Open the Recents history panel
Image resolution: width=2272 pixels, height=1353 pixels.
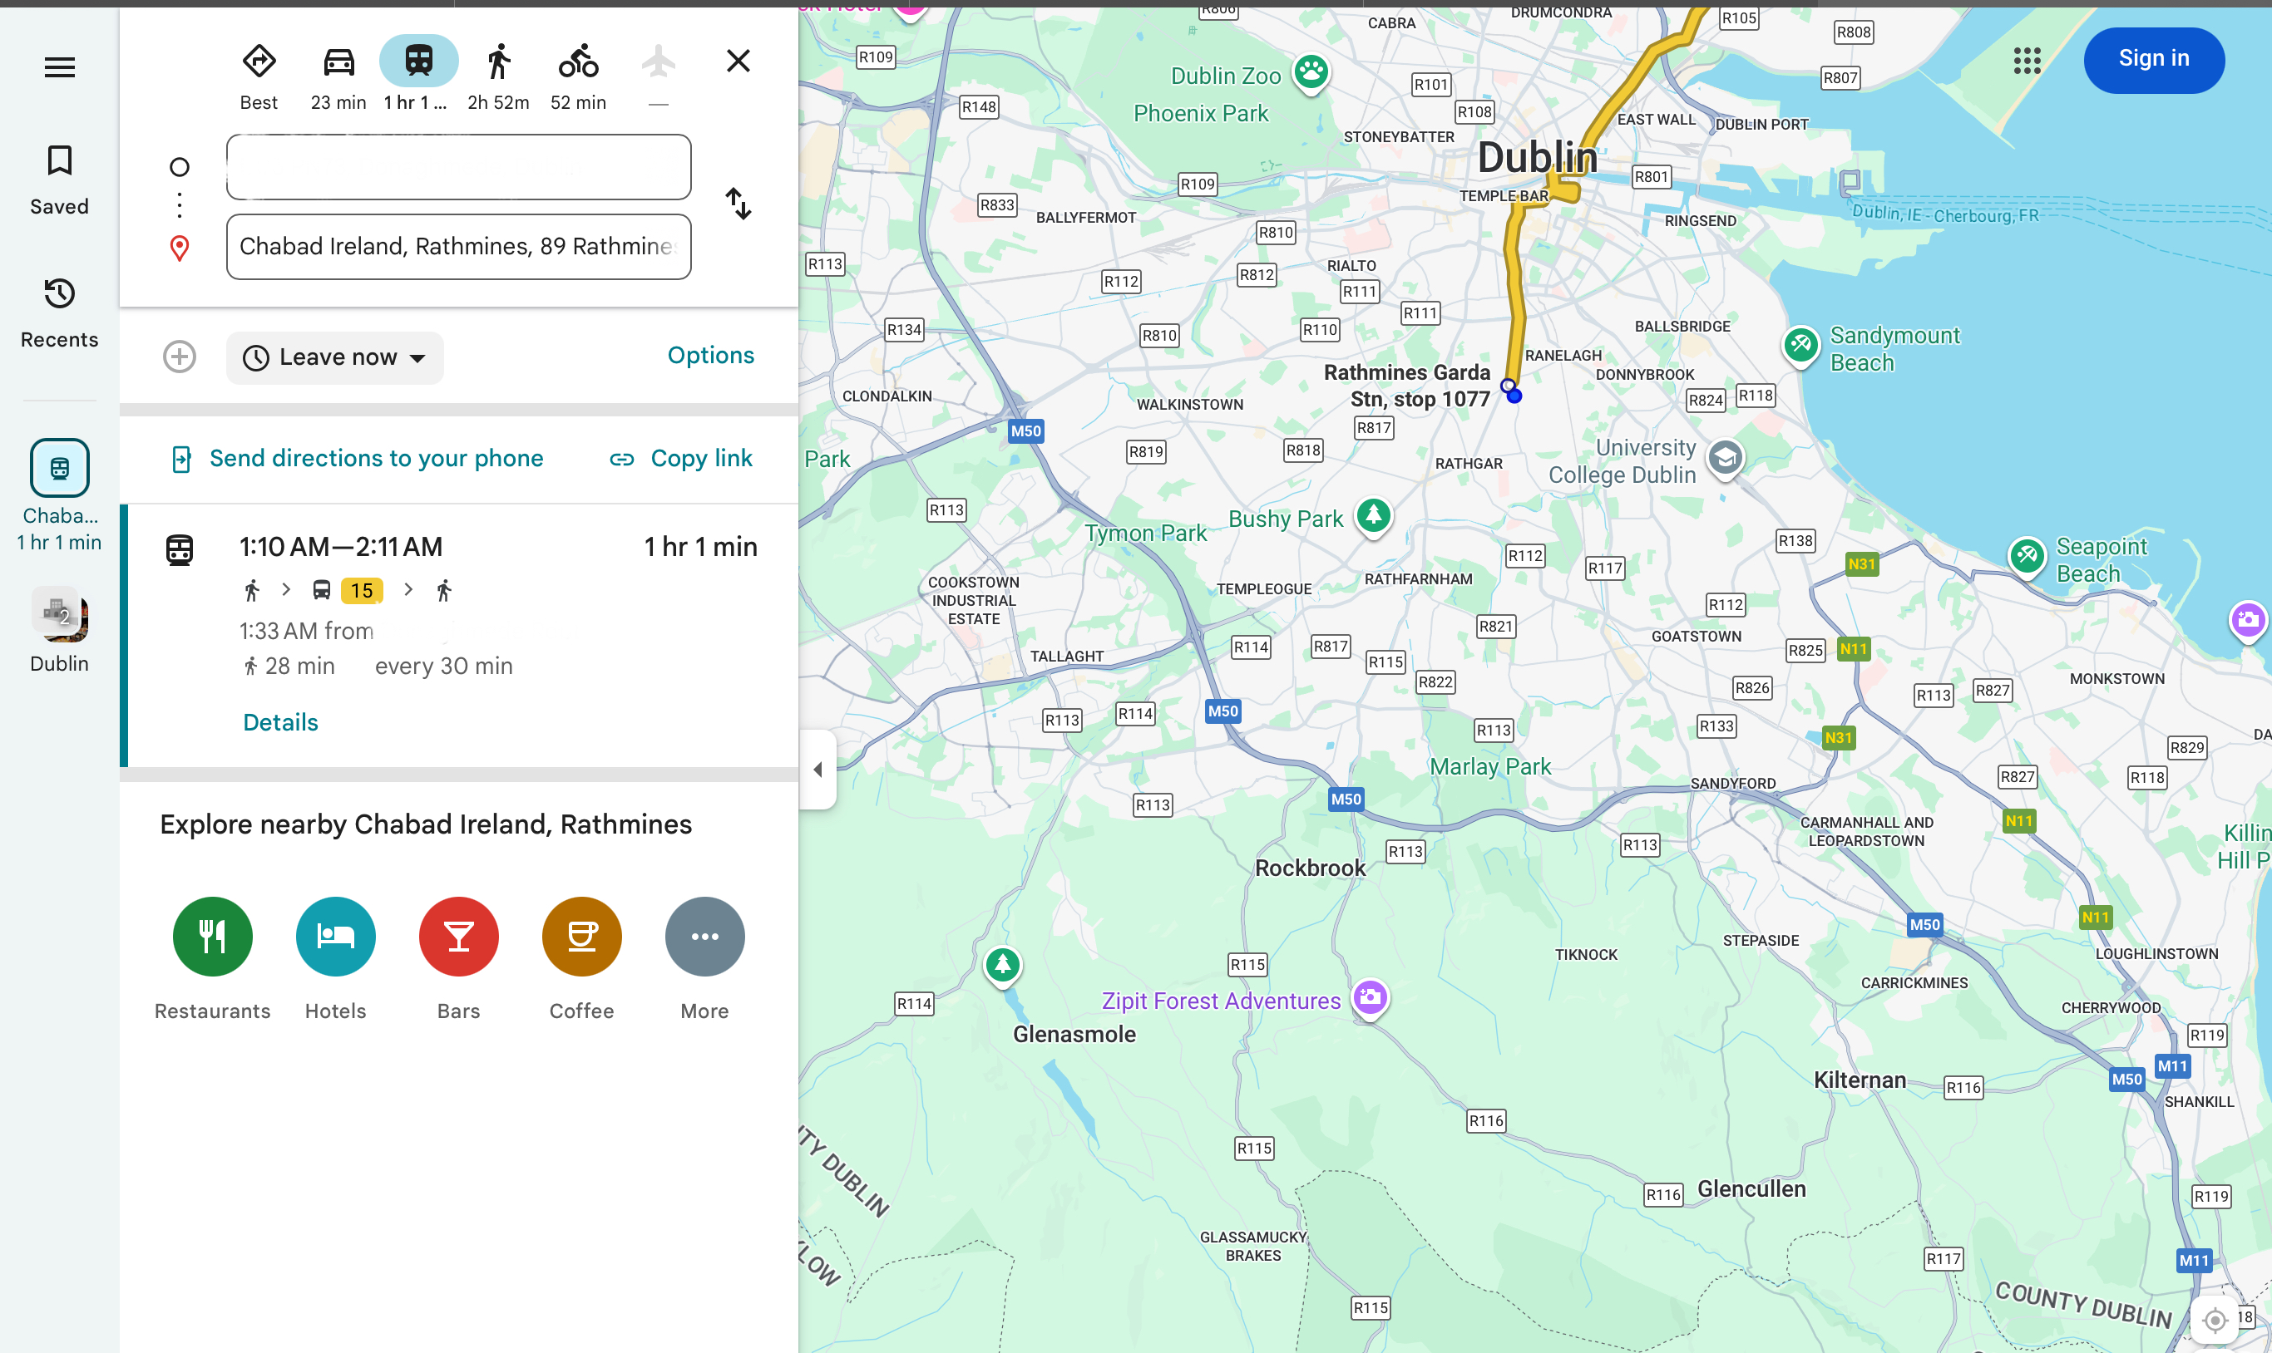pyautogui.click(x=59, y=312)
